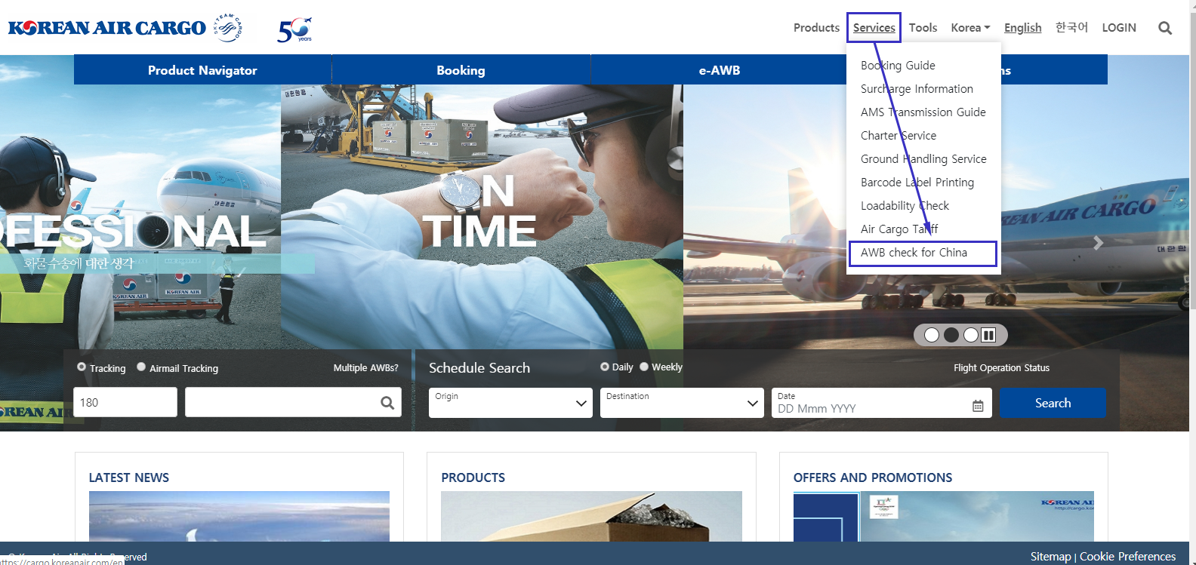
Task: Open the Services menu
Action: click(874, 28)
